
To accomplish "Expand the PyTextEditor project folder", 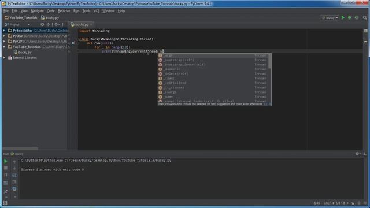I will [x=4, y=31].
